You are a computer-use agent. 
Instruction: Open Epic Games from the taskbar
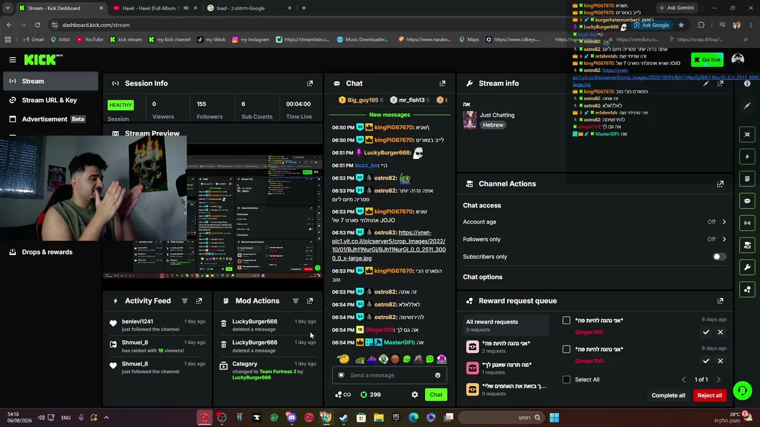click(396, 418)
